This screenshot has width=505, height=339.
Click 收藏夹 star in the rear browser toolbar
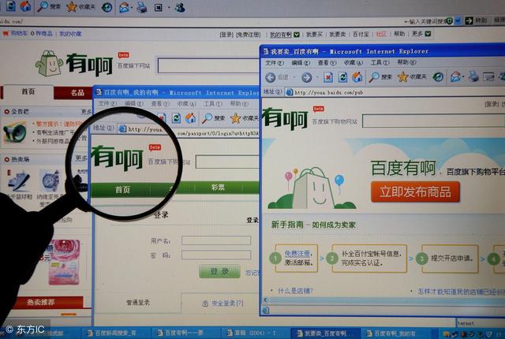72,7
